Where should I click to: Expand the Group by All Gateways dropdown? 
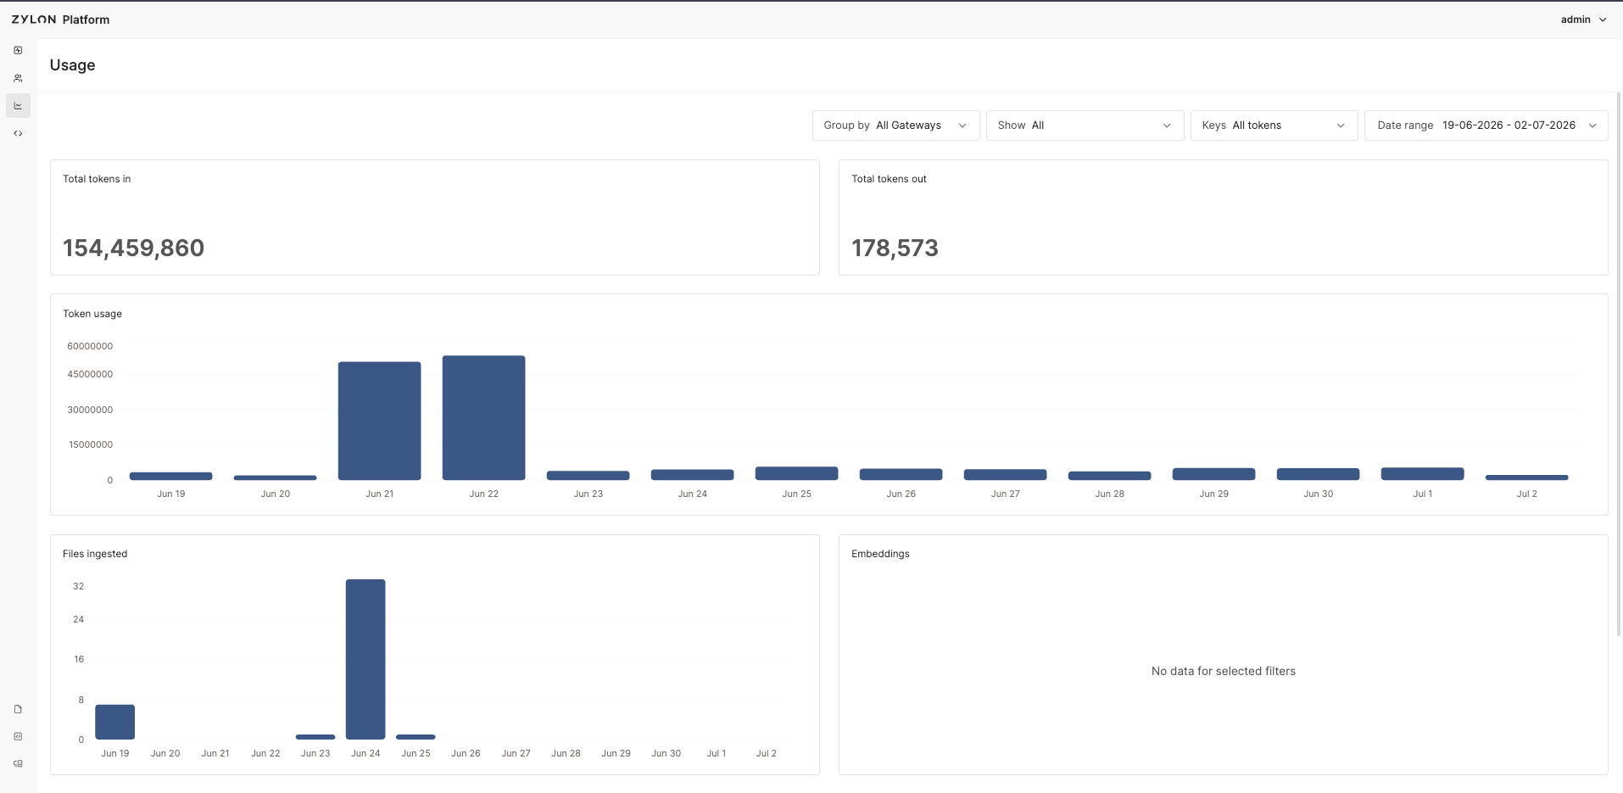[895, 126]
